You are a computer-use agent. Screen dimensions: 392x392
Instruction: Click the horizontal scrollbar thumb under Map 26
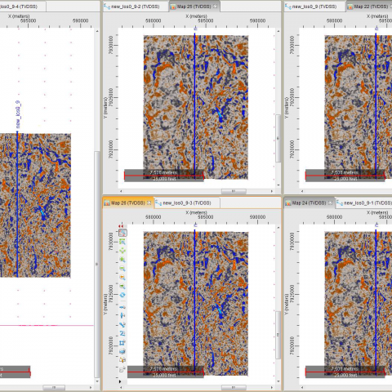[x=234, y=387]
